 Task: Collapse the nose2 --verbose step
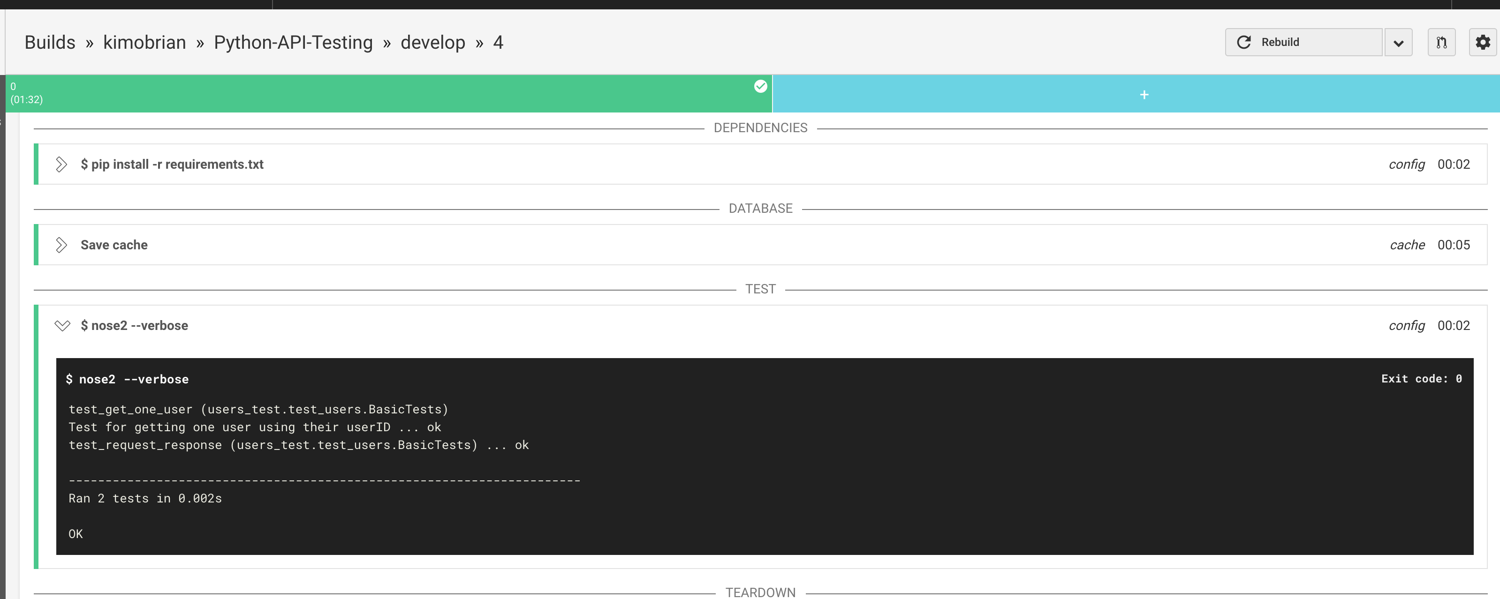[x=62, y=325]
